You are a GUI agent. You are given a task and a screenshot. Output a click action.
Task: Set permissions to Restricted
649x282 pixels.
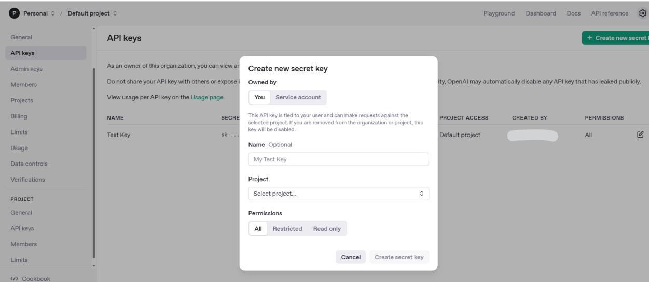coord(287,229)
